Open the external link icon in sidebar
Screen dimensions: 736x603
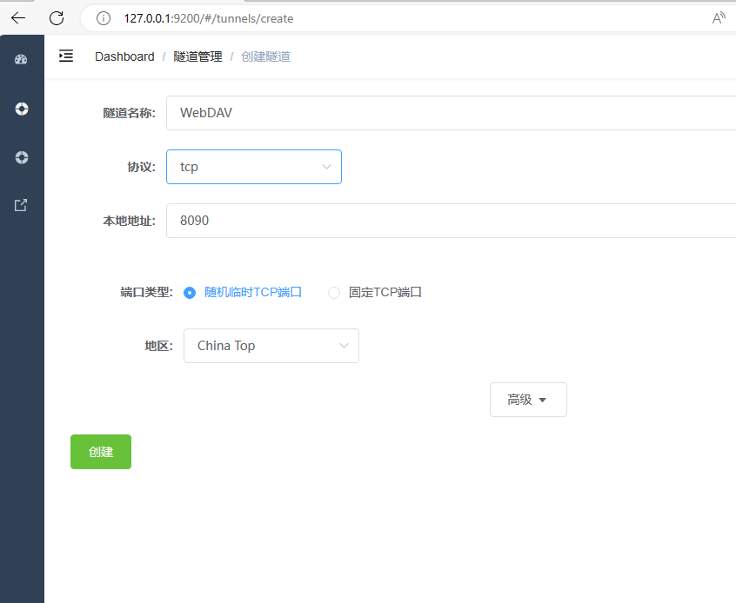22,206
